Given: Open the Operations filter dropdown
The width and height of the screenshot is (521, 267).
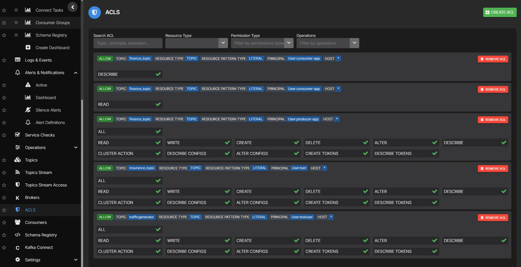Looking at the screenshot, I should 354,43.
